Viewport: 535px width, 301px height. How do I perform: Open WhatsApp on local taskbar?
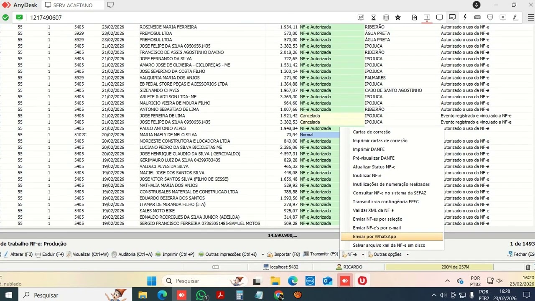[x=201, y=295]
